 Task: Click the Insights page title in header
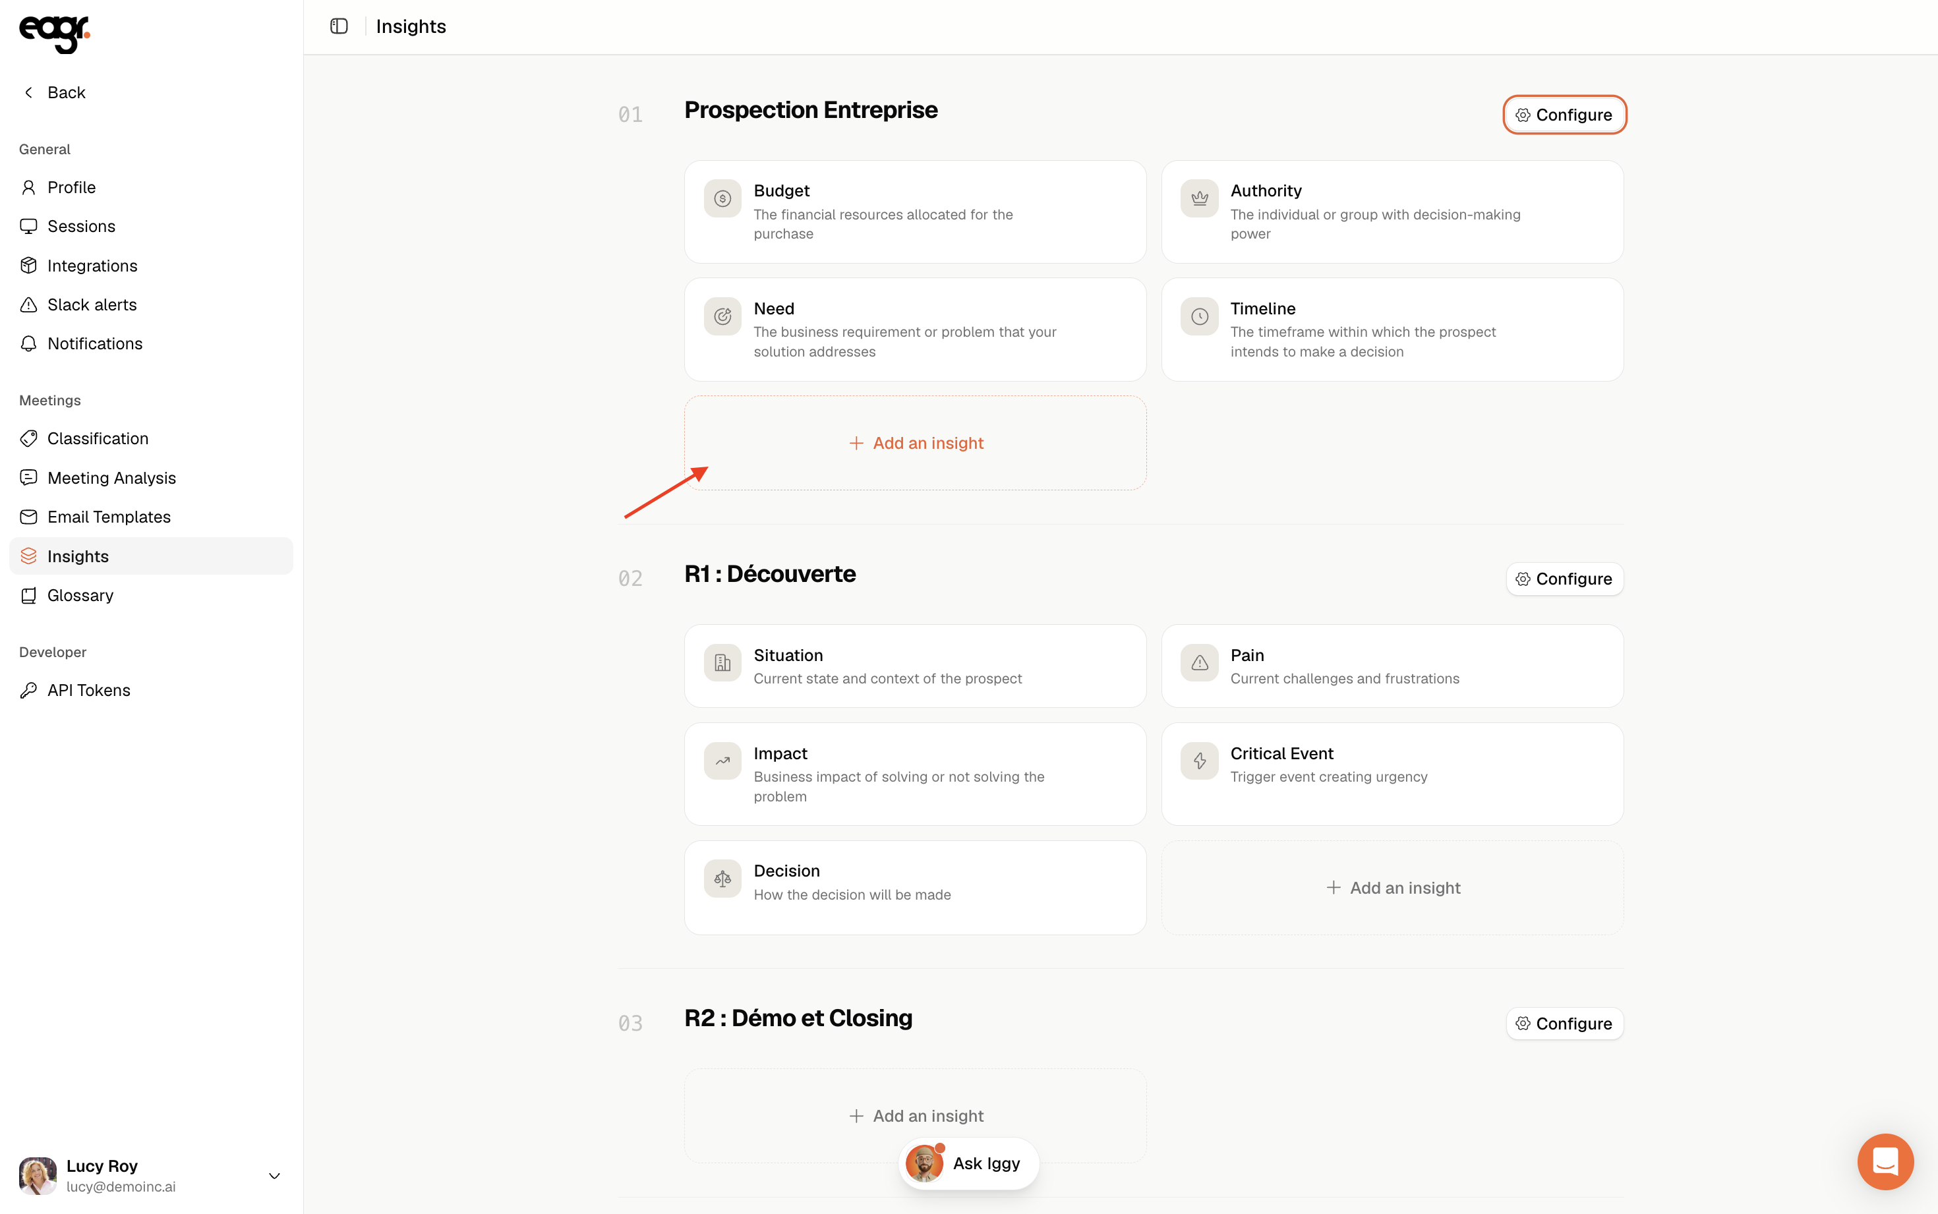click(411, 26)
